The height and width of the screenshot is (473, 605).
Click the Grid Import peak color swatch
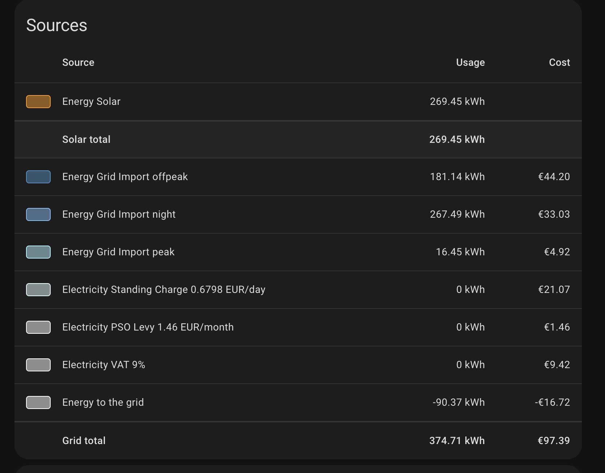click(x=38, y=252)
